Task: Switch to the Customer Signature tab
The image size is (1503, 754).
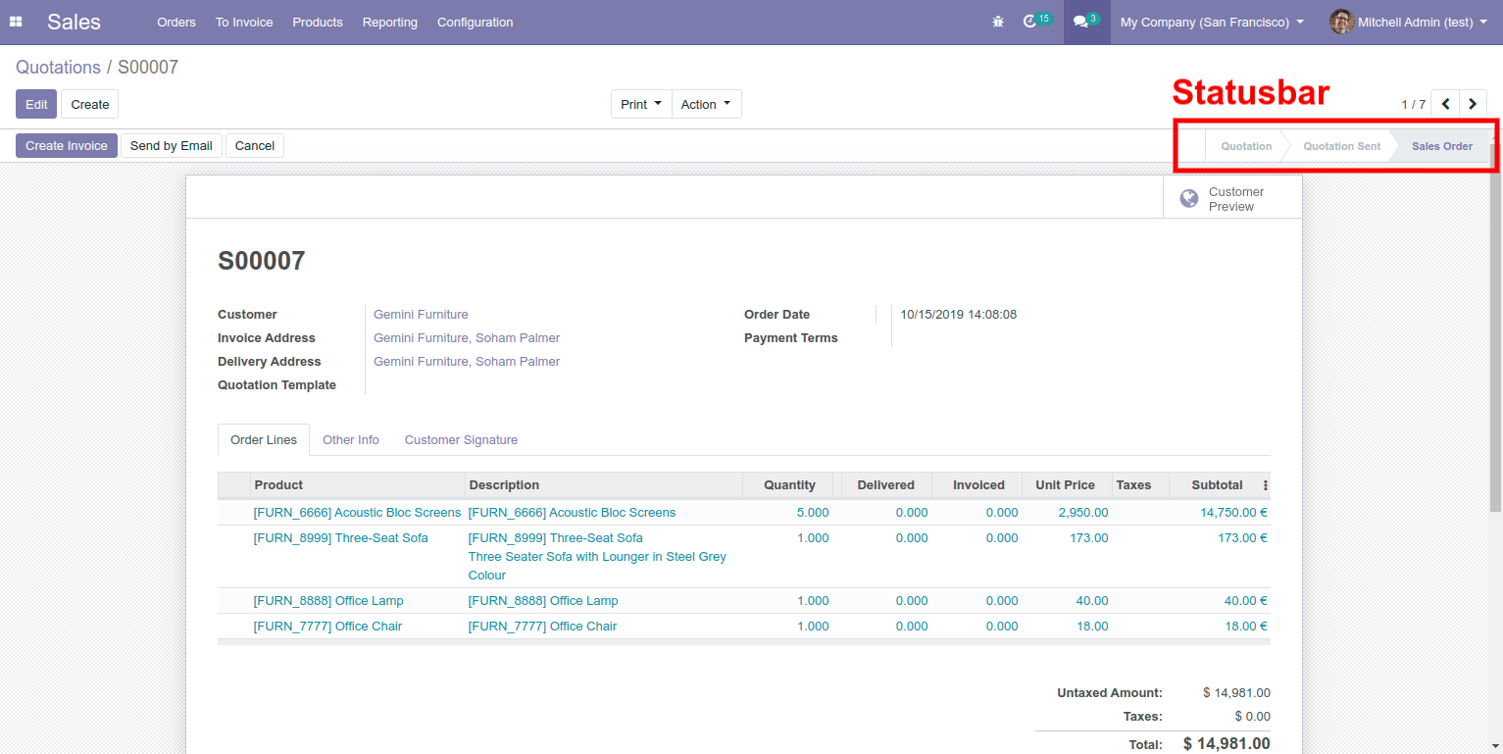Action: pyautogui.click(x=461, y=440)
